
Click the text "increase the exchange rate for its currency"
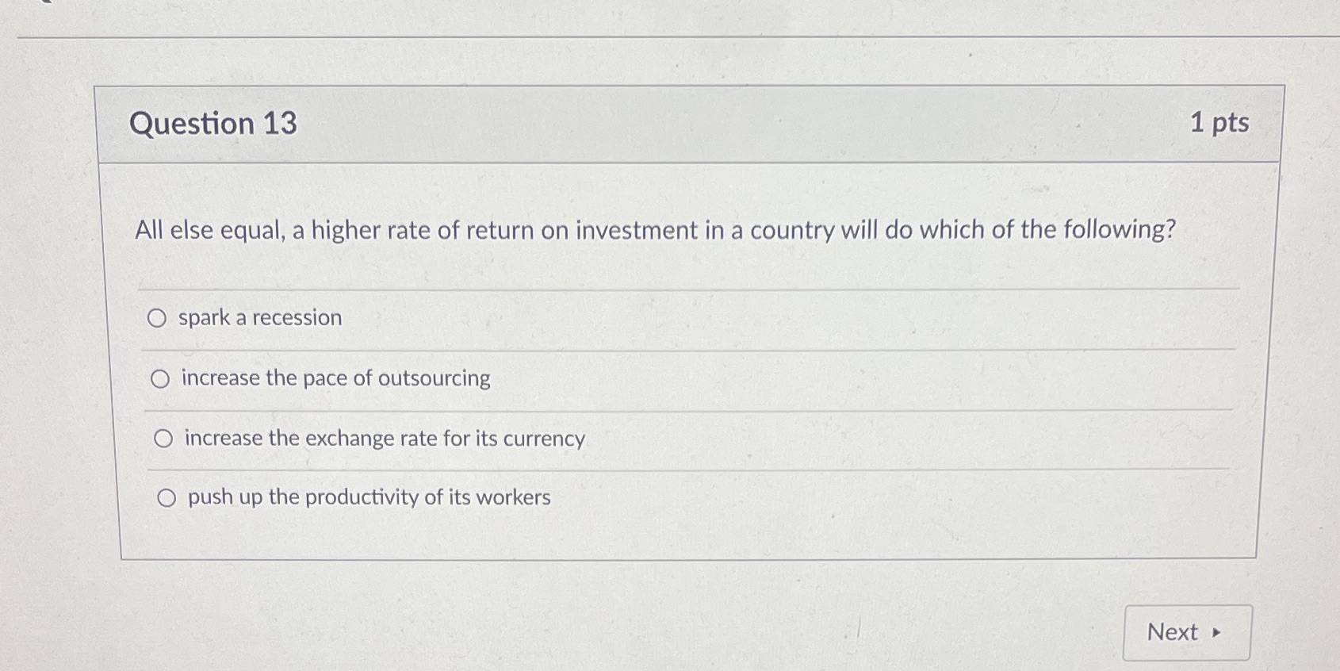point(383,439)
